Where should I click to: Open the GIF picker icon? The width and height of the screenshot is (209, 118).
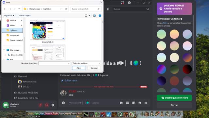(x=128, y=103)
